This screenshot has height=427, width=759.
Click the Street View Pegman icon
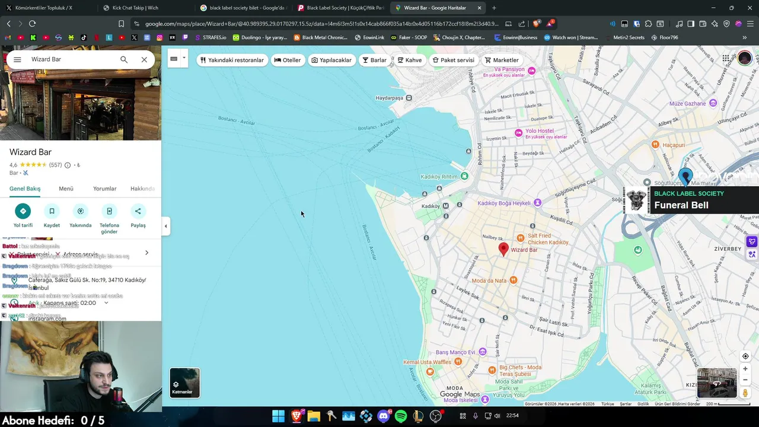[x=745, y=393]
